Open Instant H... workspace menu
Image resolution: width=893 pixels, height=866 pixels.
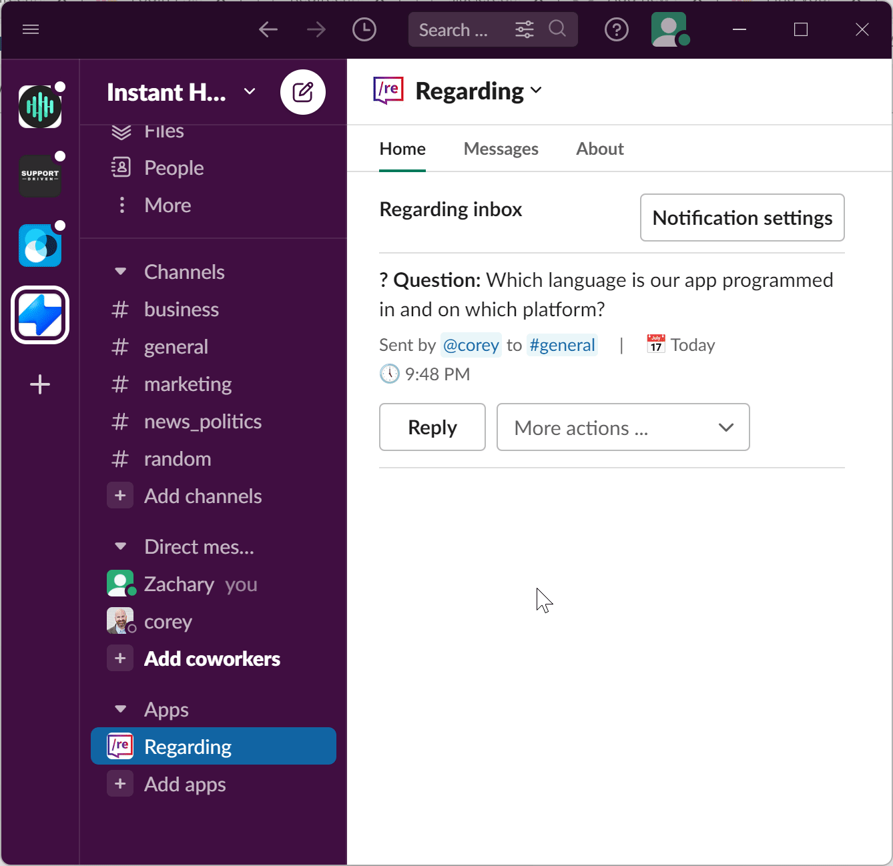(181, 92)
